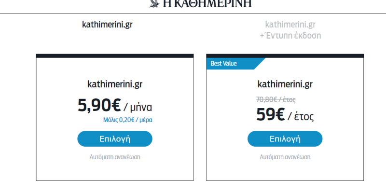This screenshot has width=386, height=193.
Task: Click the +Έντυπη έκδοση label line
Action: pyautogui.click(x=290, y=35)
